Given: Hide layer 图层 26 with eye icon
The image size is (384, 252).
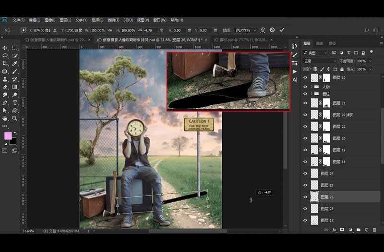Looking at the screenshot, I should [305, 197].
